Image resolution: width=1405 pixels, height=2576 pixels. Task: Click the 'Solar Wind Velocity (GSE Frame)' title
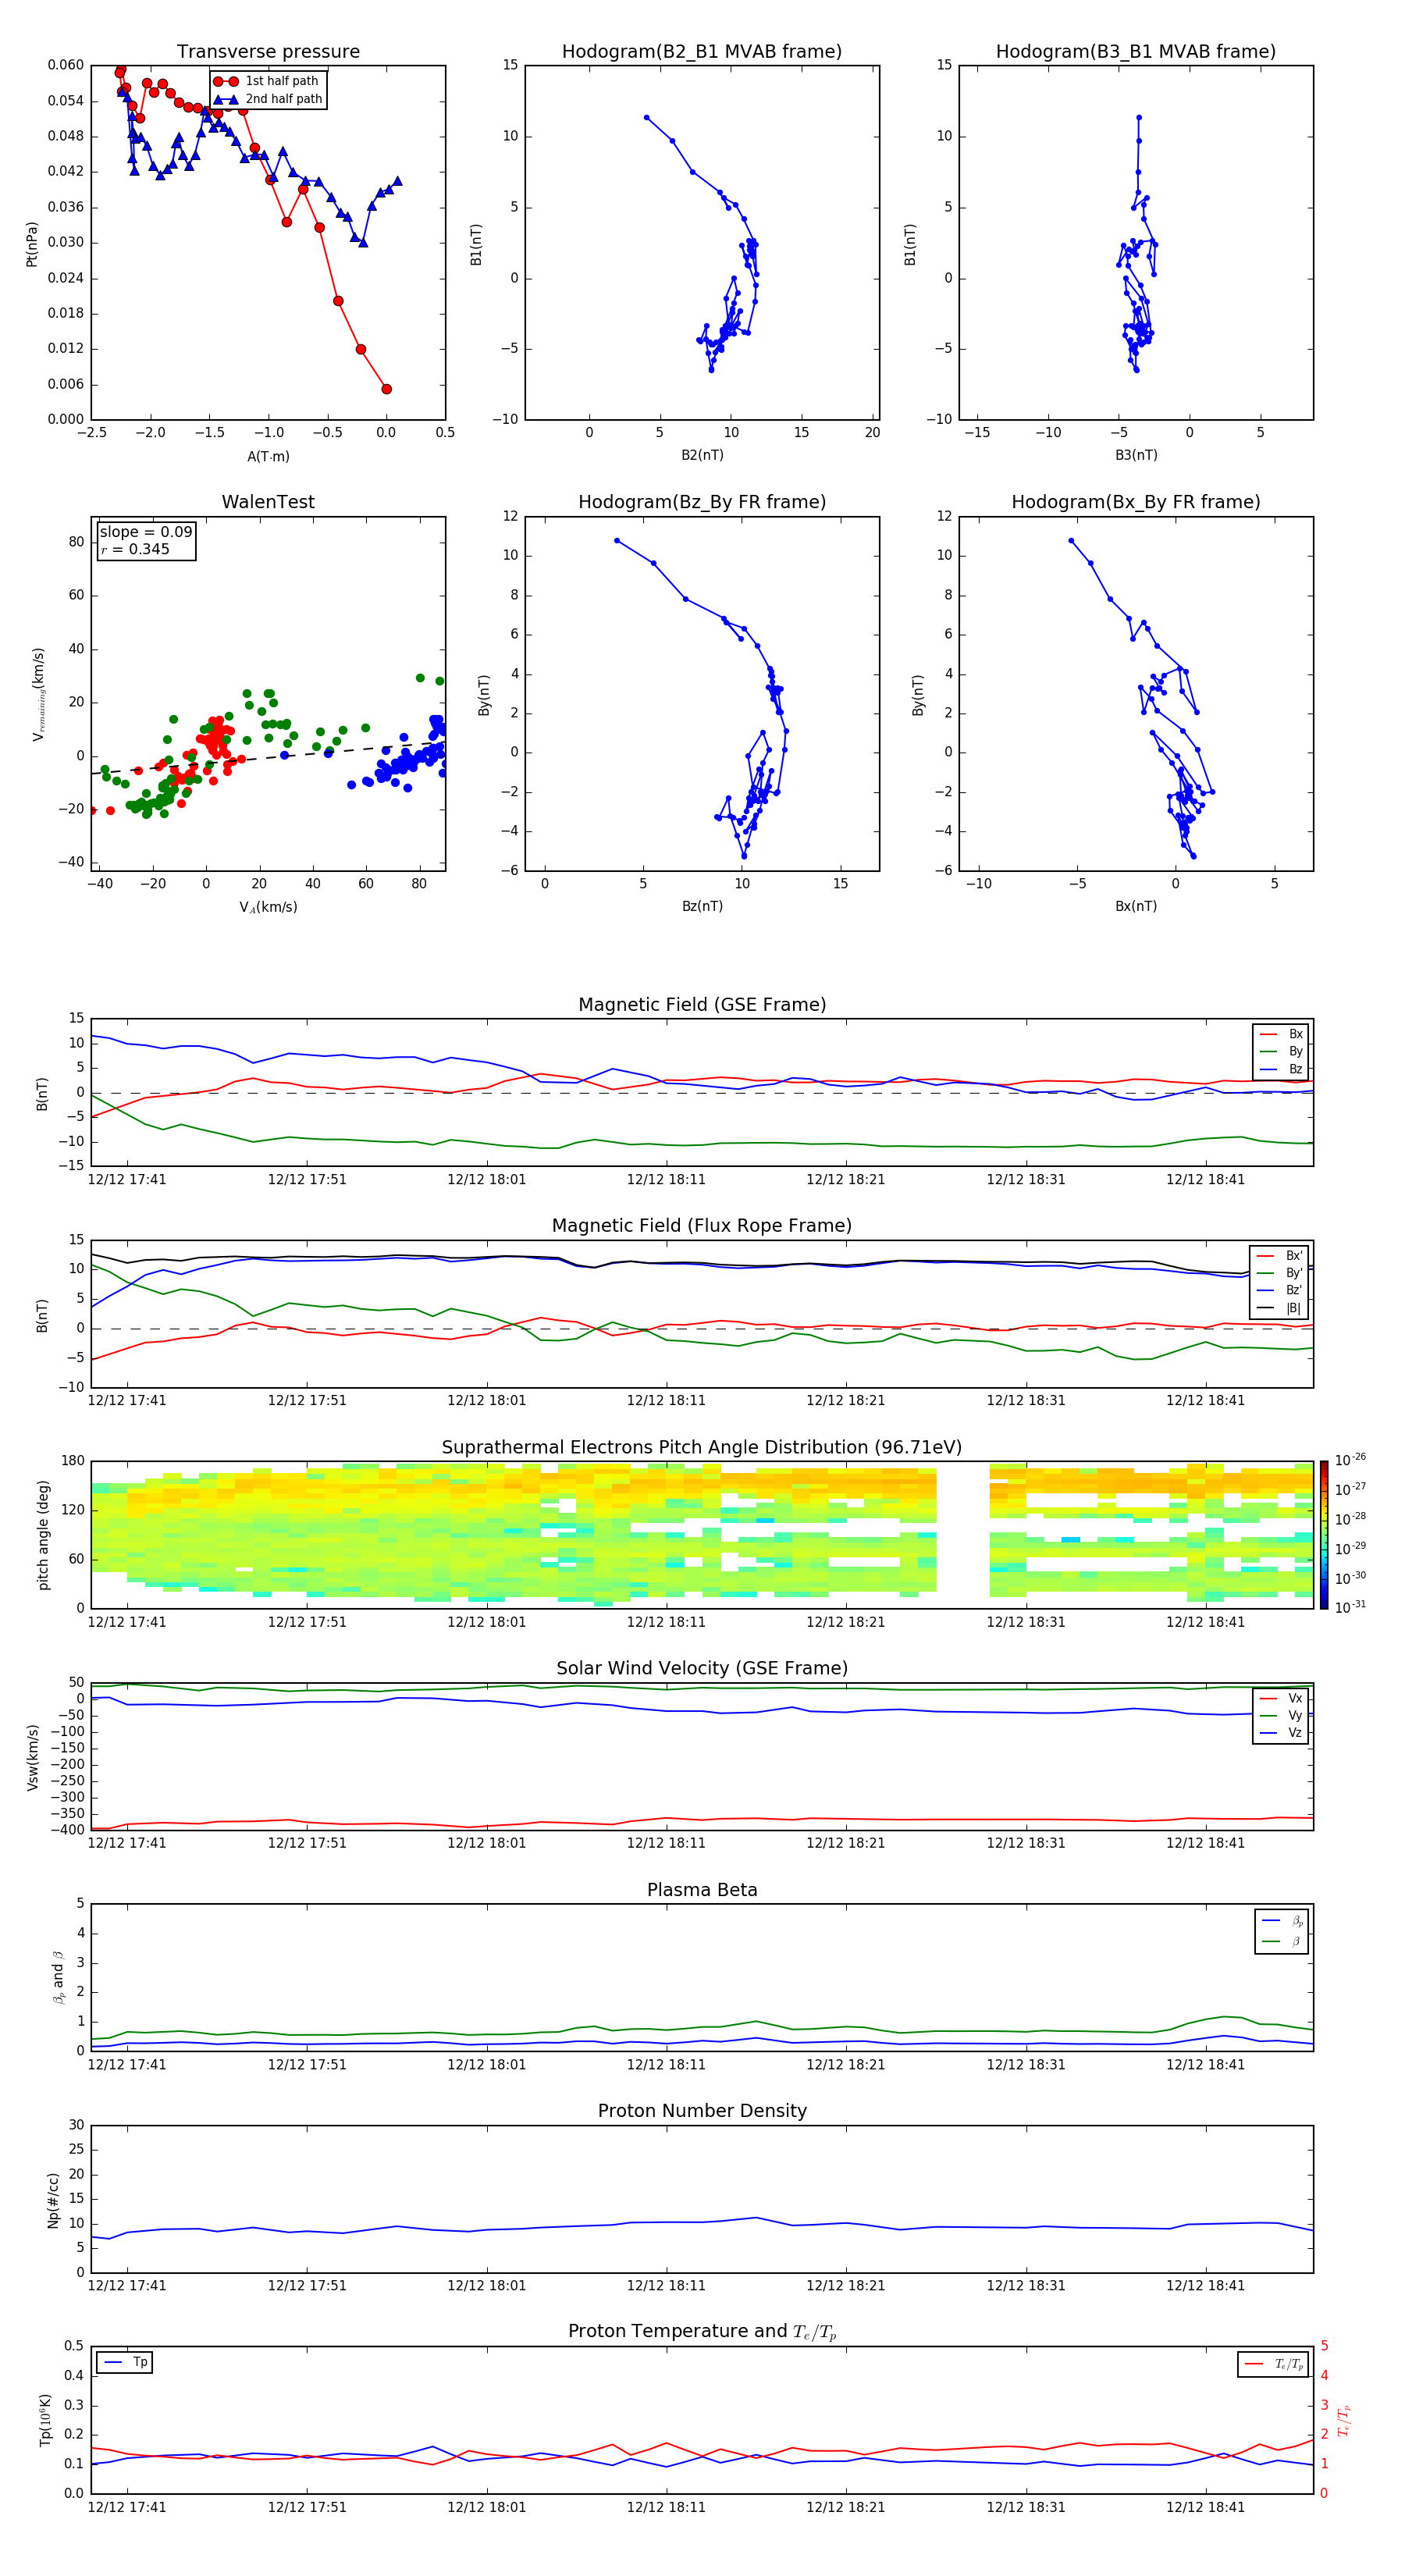pos(702,1668)
